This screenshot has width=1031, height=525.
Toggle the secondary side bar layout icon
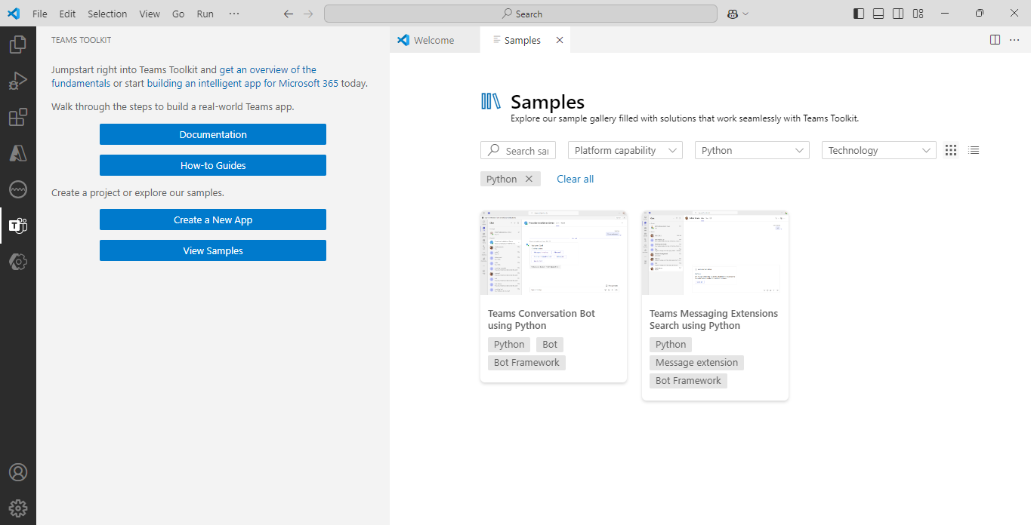[x=898, y=14]
